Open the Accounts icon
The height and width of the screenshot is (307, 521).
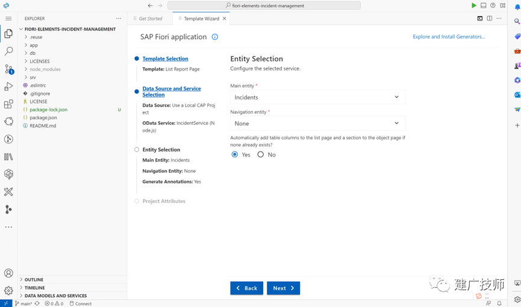coord(8,273)
